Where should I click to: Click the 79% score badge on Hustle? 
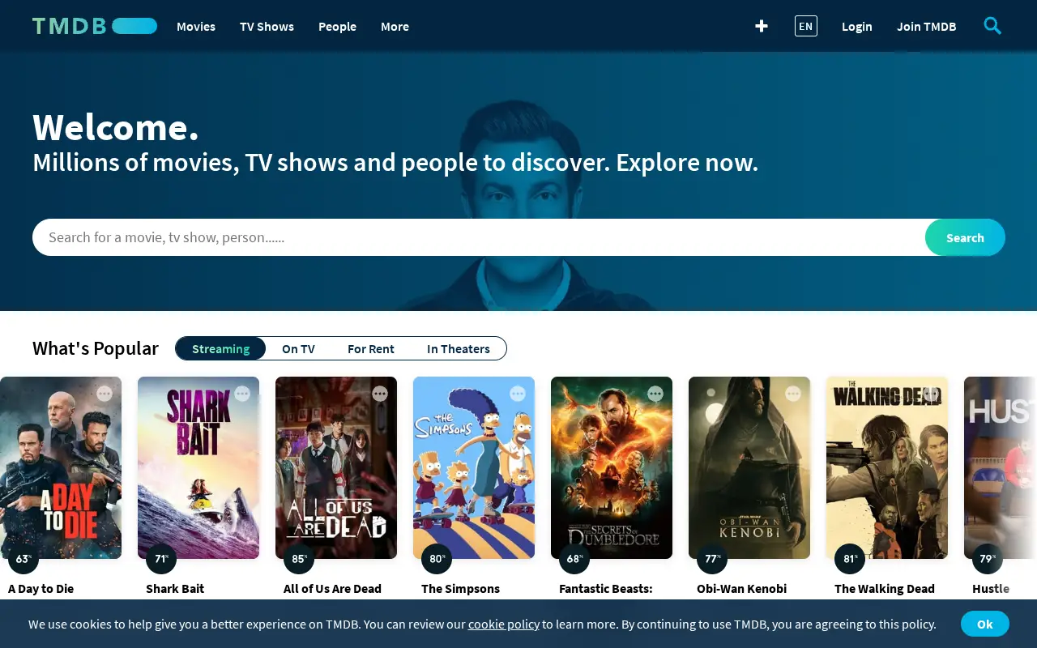tap(988, 559)
